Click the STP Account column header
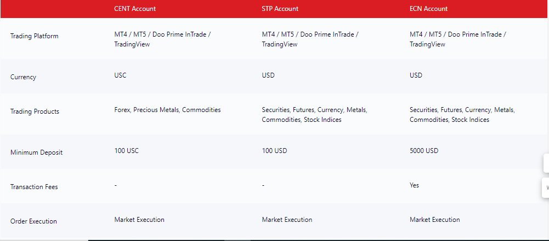This screenshot has height=241, width=549. pos(280,9)
